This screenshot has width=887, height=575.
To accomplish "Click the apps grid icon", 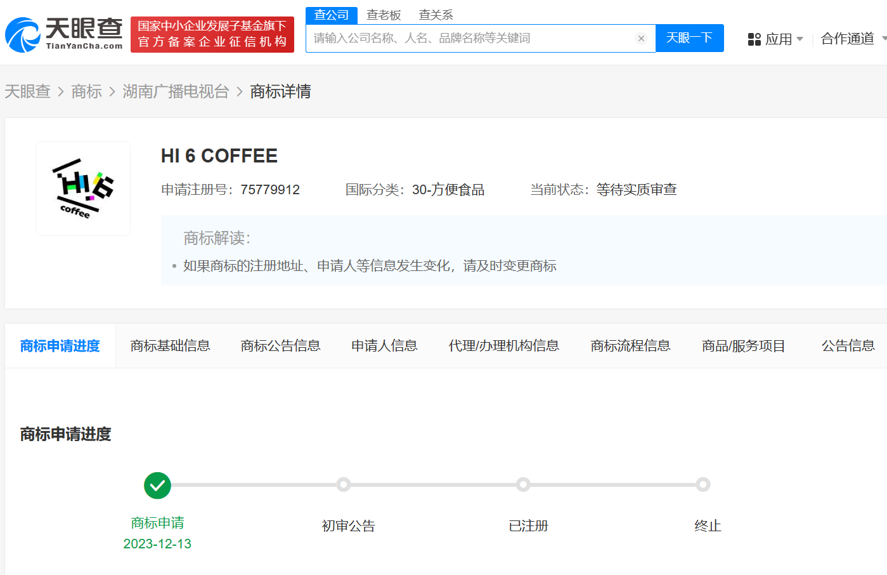I will coord(754,39).
